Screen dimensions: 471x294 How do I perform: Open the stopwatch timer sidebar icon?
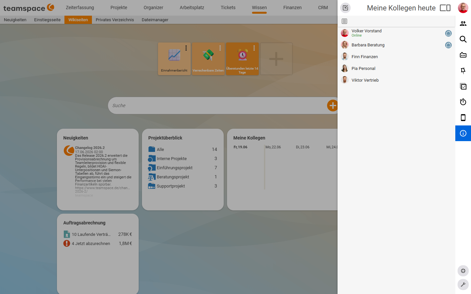click(463, 102)
